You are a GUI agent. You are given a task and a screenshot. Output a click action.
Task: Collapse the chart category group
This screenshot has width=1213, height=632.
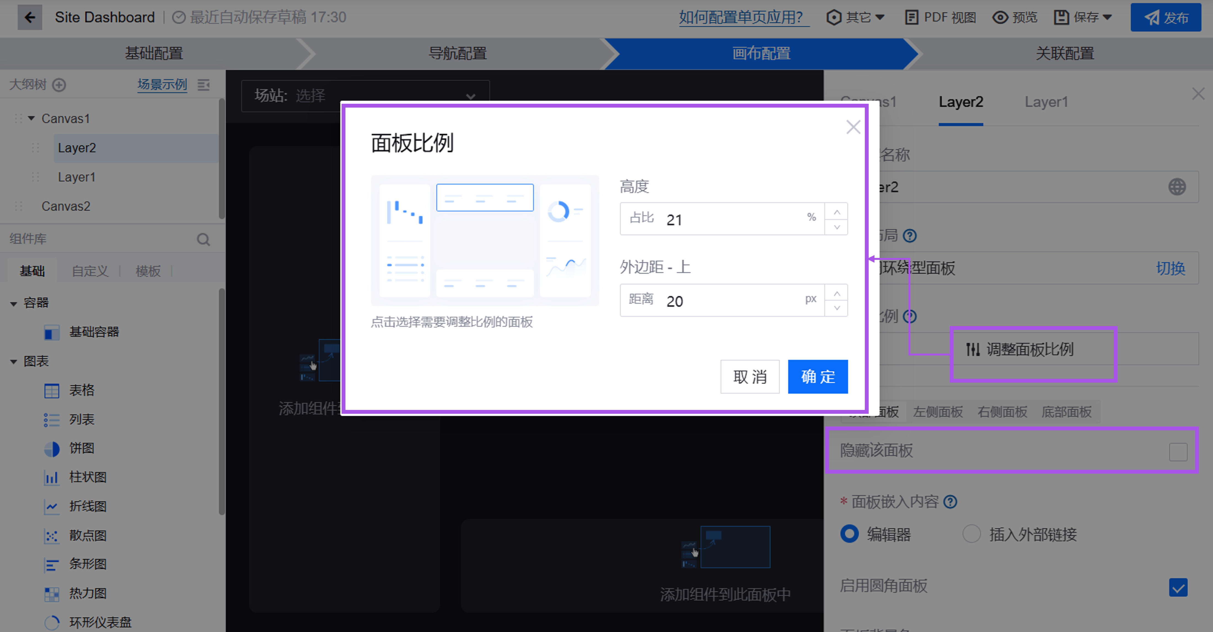[x=14, y=362]
